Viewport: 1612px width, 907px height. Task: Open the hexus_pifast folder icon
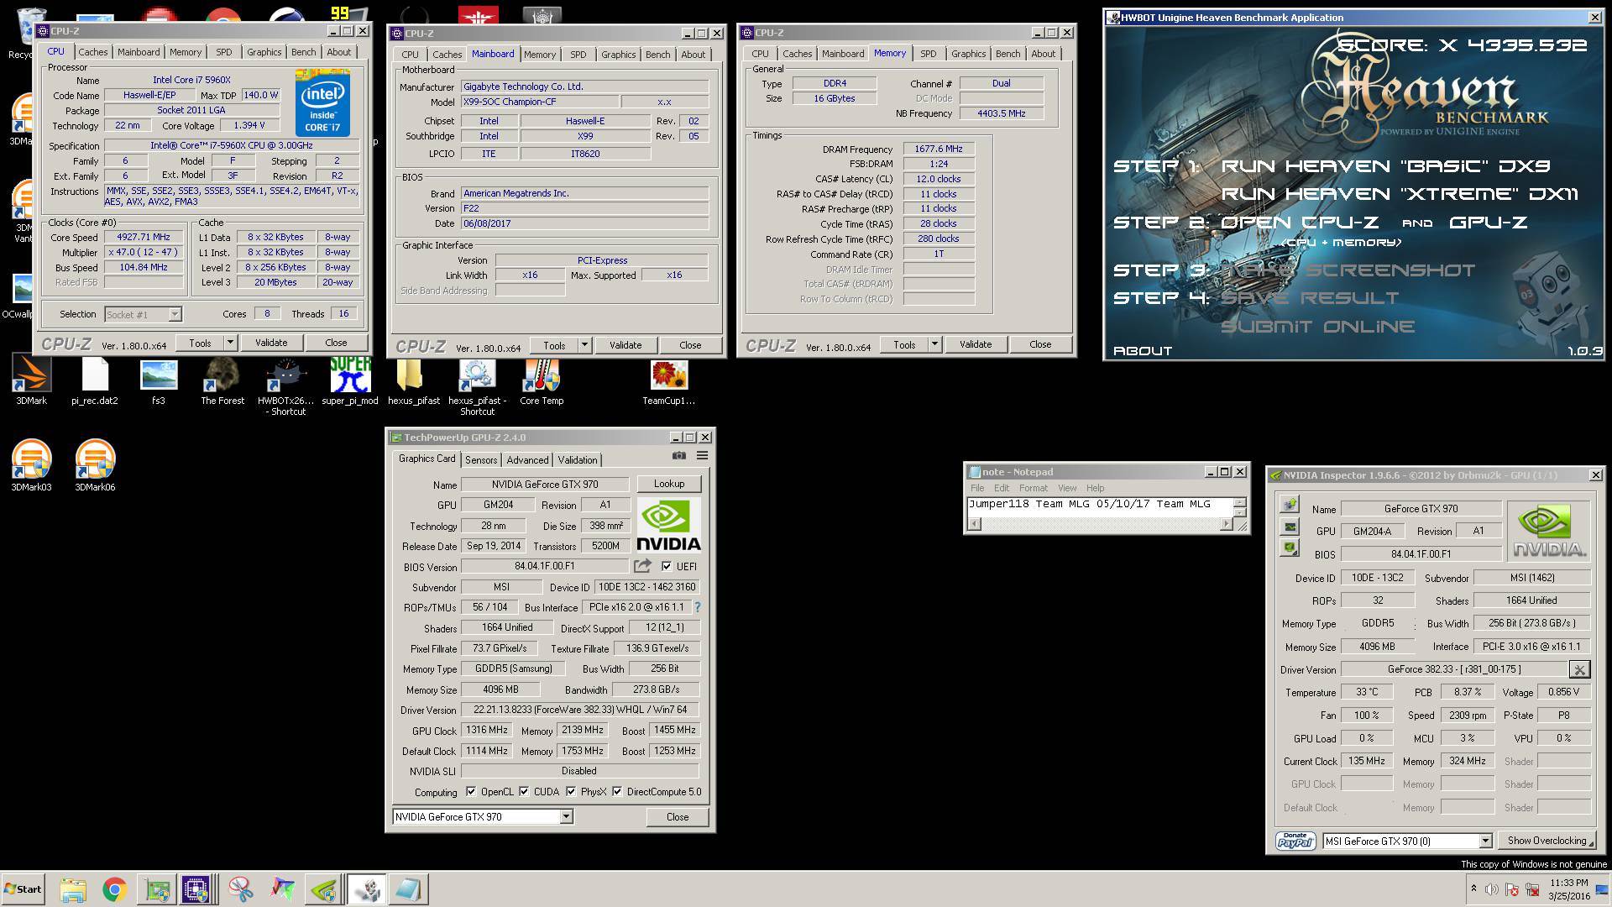pos(414,380)
